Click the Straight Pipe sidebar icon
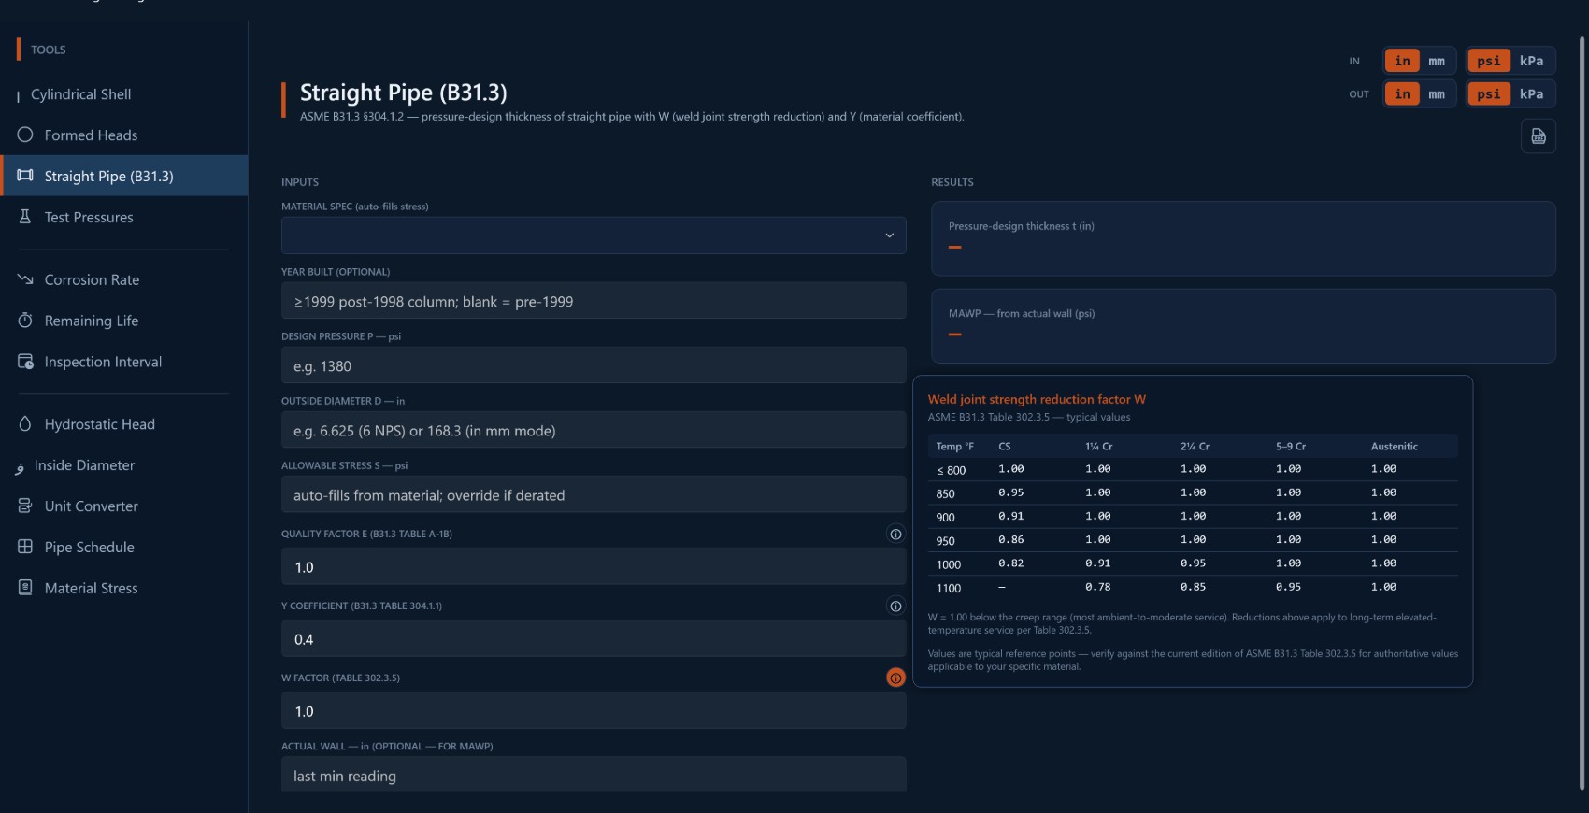The height and width of the screenshot is (813, 1589). pyautogui.click(x=25, y=176)
